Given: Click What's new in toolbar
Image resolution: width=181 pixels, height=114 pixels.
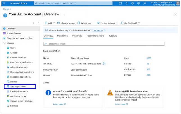Looking at the screenshot, I should tap(84, 23).
